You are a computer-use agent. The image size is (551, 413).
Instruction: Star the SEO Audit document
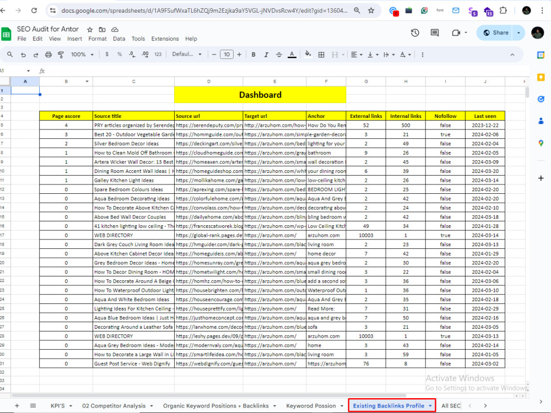coord(90,30)
